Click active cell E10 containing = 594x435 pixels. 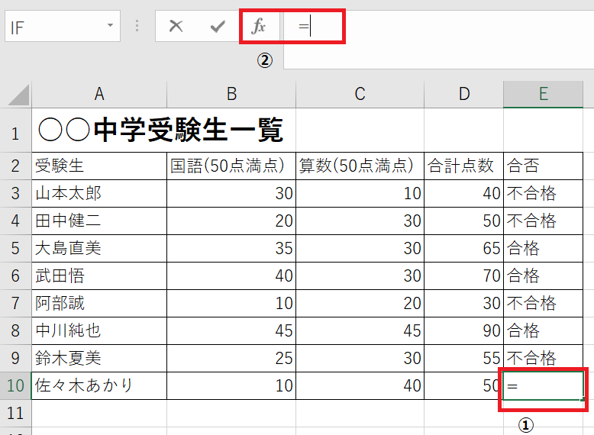pos(543,386)
